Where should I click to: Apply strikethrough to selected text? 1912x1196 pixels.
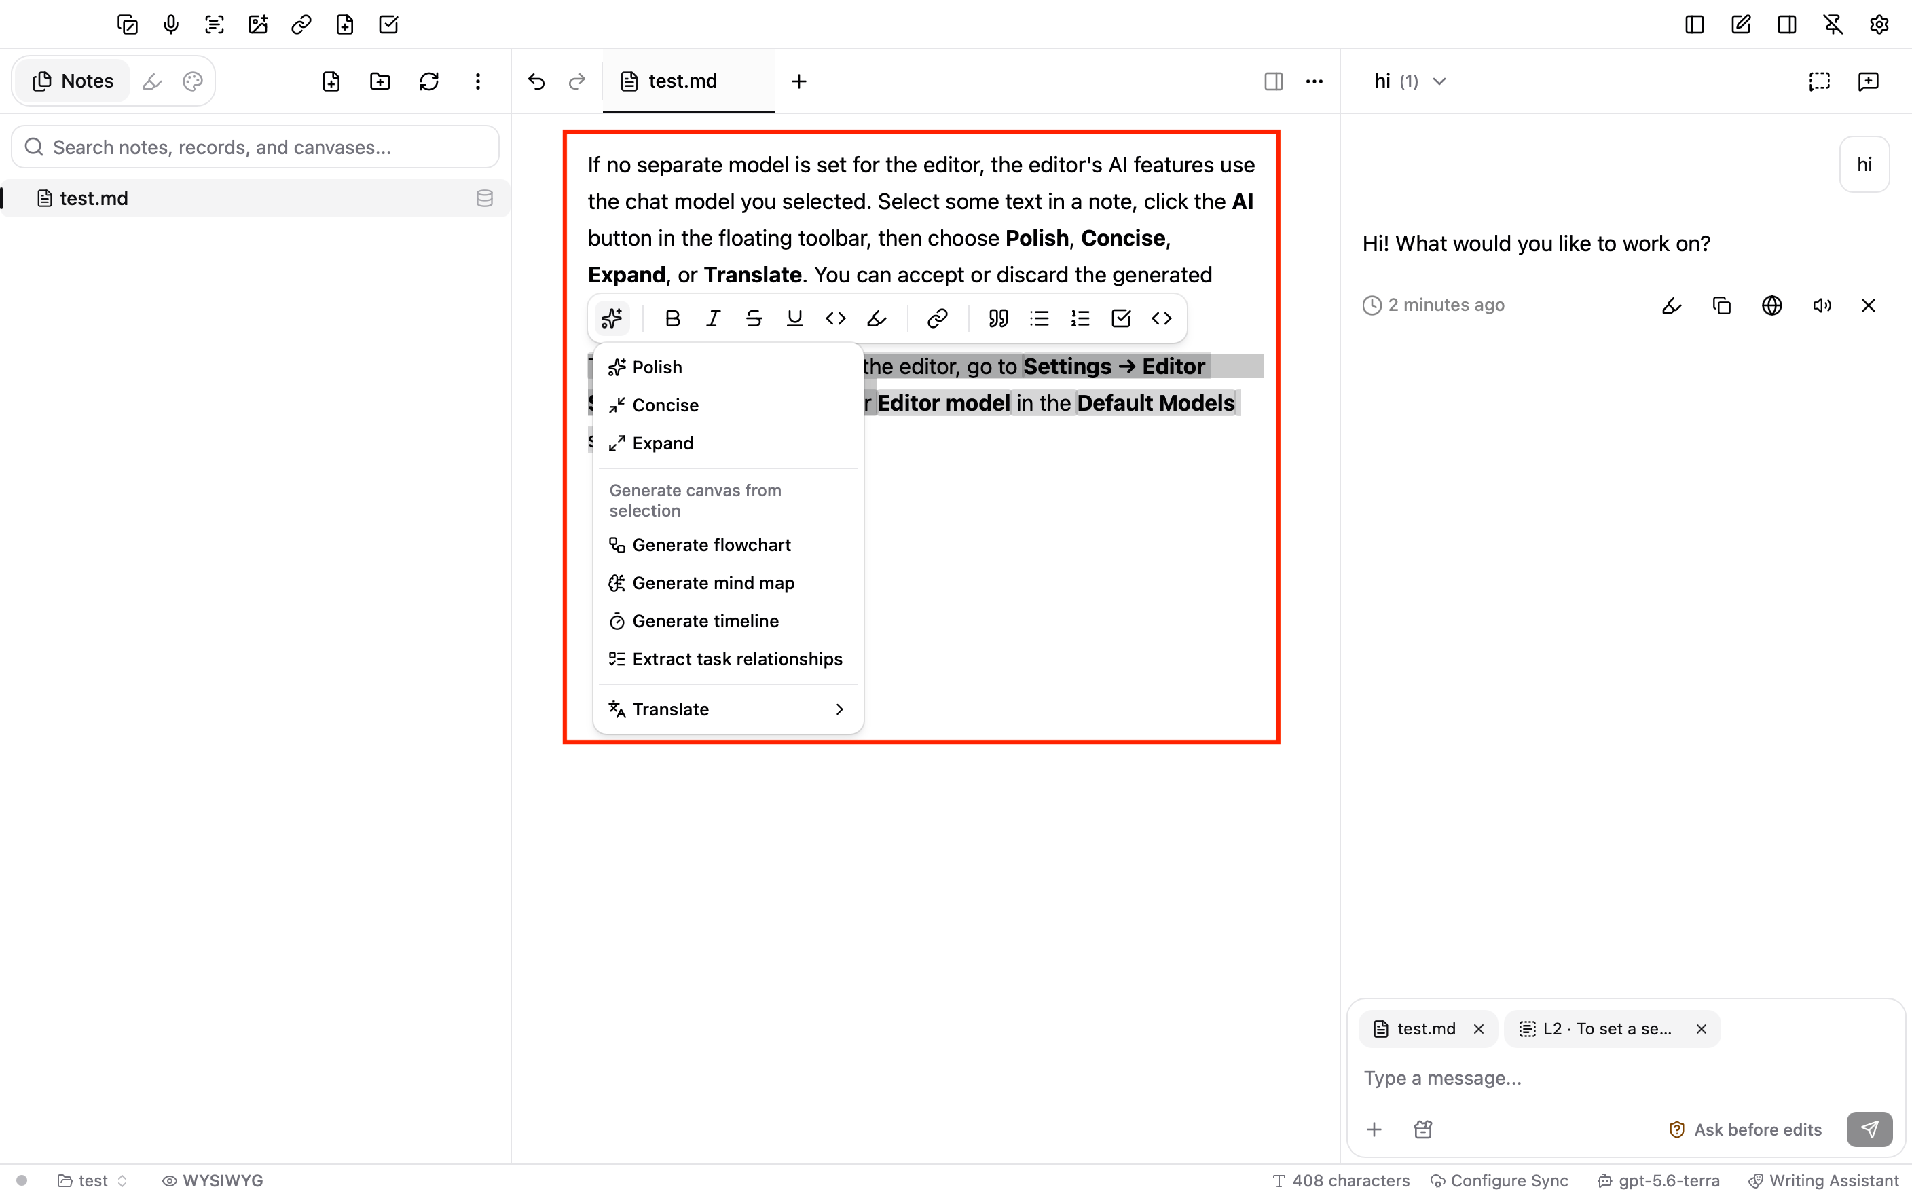754,318
